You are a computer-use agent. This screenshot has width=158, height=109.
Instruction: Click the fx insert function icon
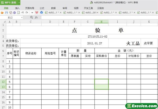[36, 17]
